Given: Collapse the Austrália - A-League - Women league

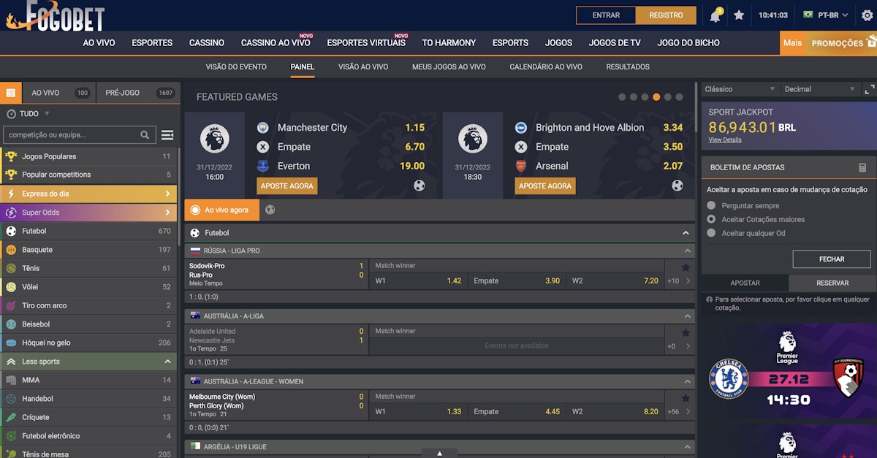Looking at the screenshot, I should [x=688, y=381].
